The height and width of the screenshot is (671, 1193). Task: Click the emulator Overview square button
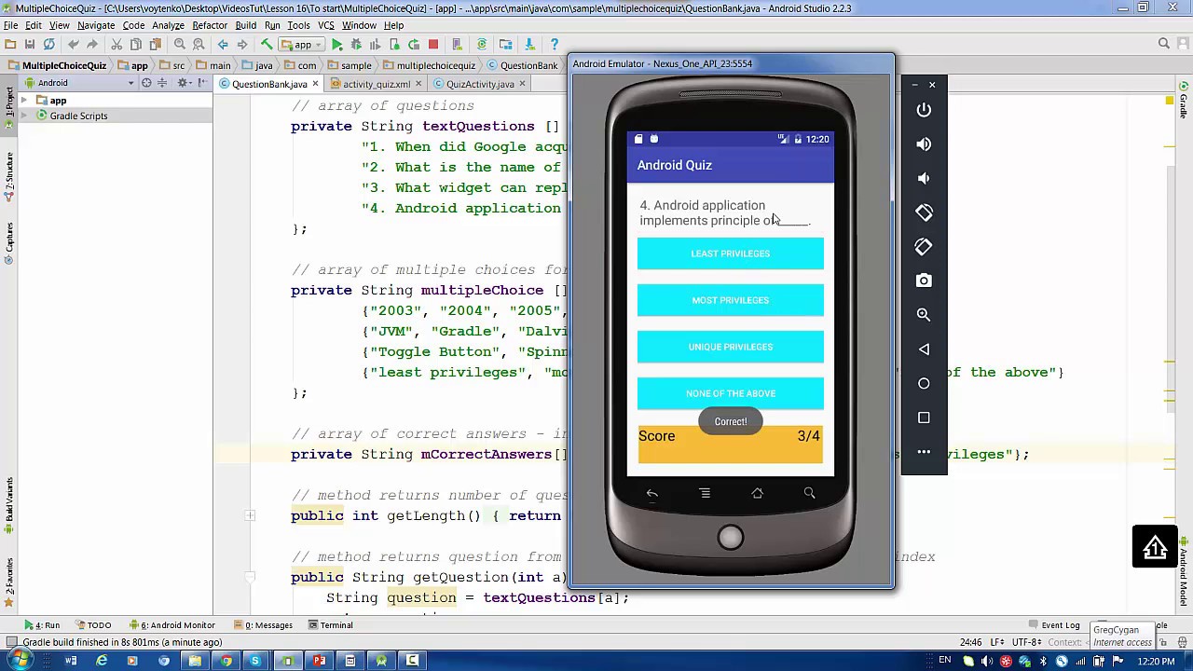tap(924, 418)
